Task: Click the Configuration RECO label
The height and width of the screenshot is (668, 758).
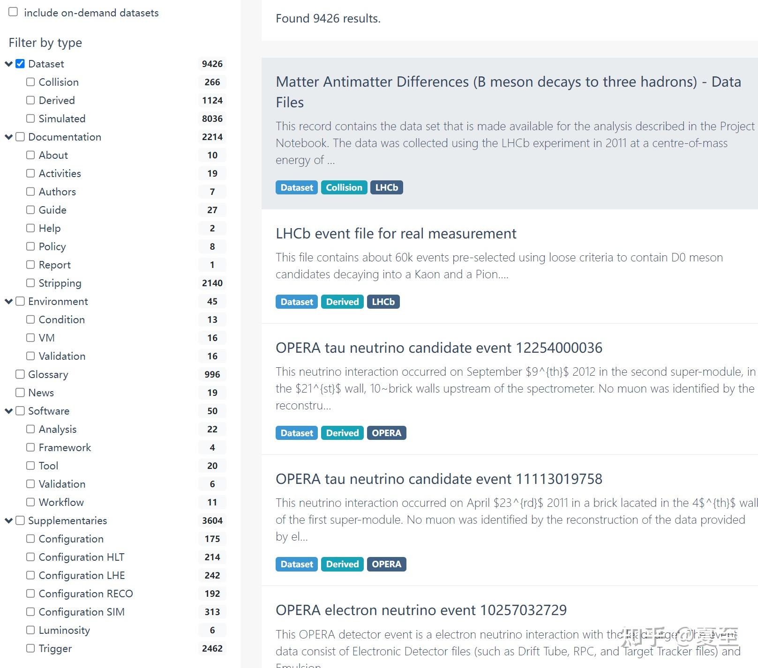Action: pos(86,594)
